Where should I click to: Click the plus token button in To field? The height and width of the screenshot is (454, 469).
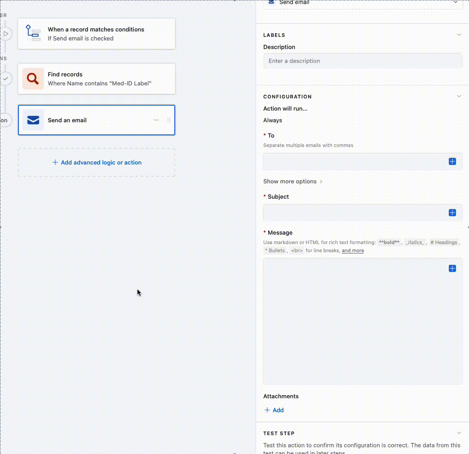[452, 161]
